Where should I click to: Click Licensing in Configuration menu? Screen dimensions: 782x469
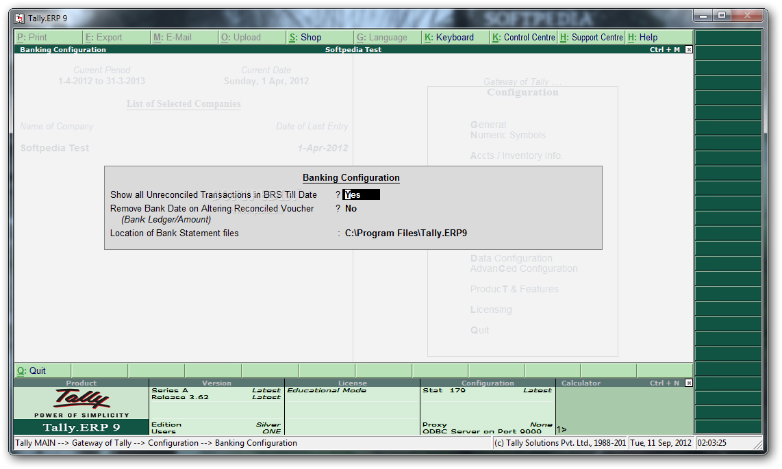(491, 309)
